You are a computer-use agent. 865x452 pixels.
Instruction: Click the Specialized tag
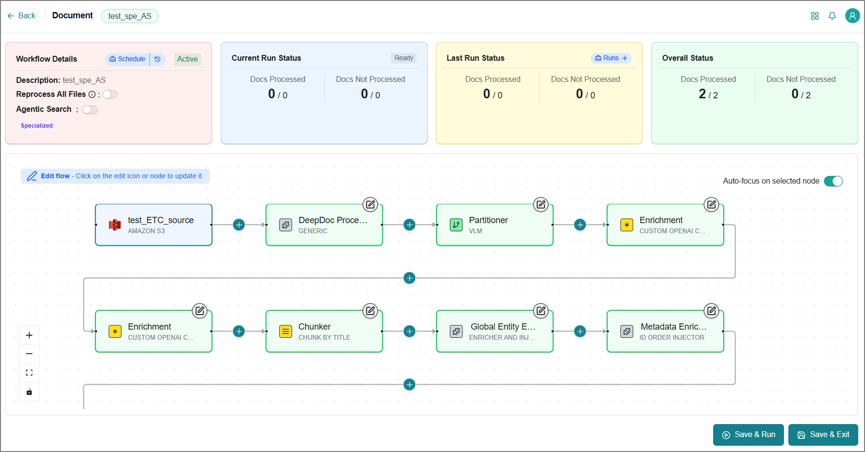tap(37, 126)
